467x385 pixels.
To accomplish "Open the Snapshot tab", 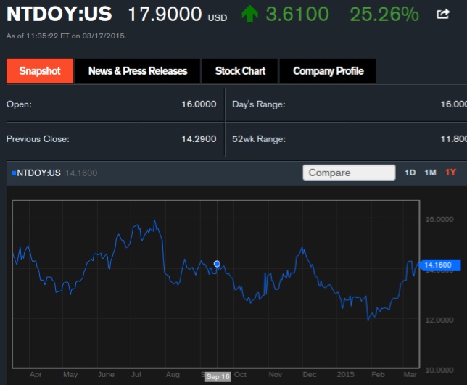I will [x=40, y=71].
